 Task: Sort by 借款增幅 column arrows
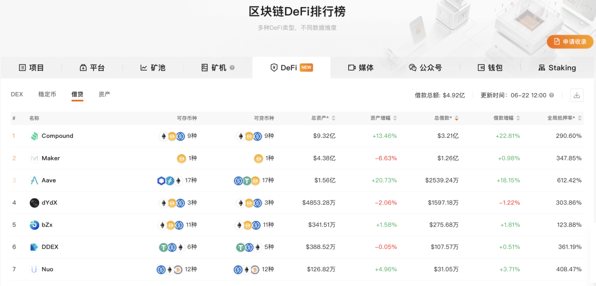pos(518,118)
